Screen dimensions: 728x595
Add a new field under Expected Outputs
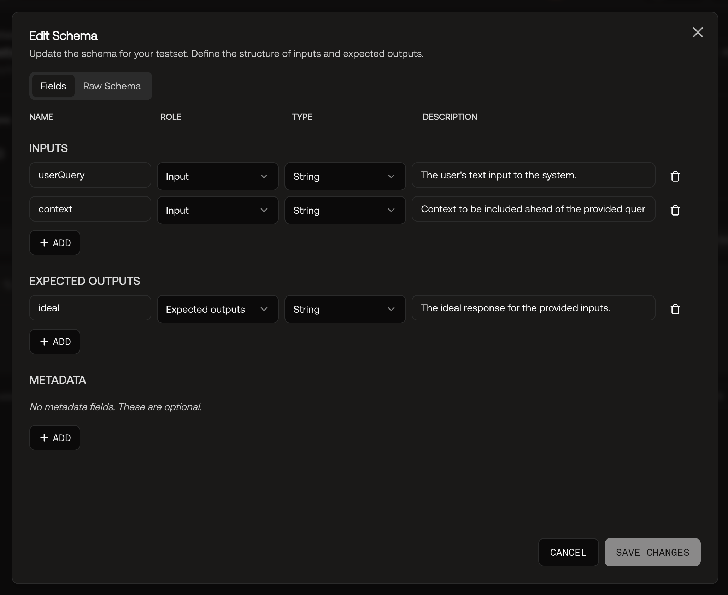(55, 342)
